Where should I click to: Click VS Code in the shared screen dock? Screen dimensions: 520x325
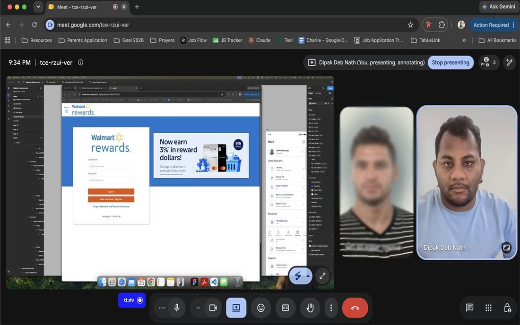214,282
